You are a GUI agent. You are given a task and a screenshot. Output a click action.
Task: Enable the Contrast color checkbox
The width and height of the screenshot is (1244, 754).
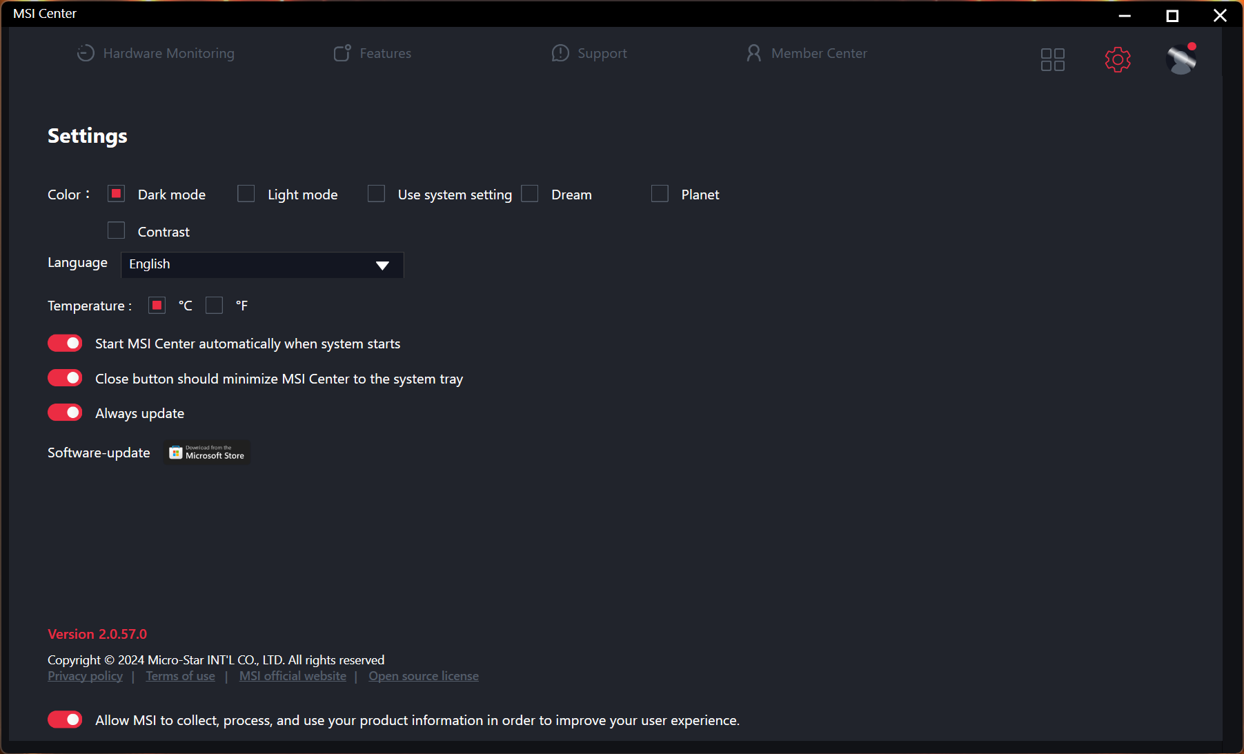(117, 230)
